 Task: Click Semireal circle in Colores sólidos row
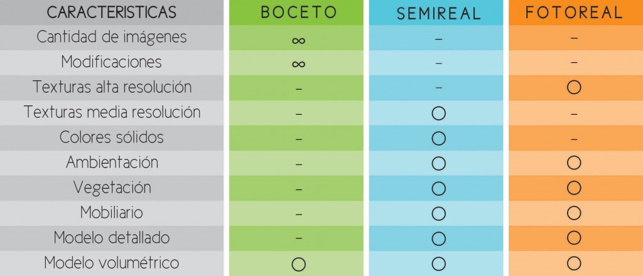439,138
